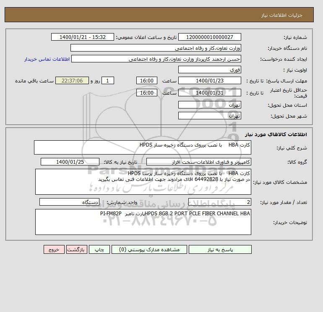Click priority field فوري
323x312 pixels.
[x=209, y=70]
